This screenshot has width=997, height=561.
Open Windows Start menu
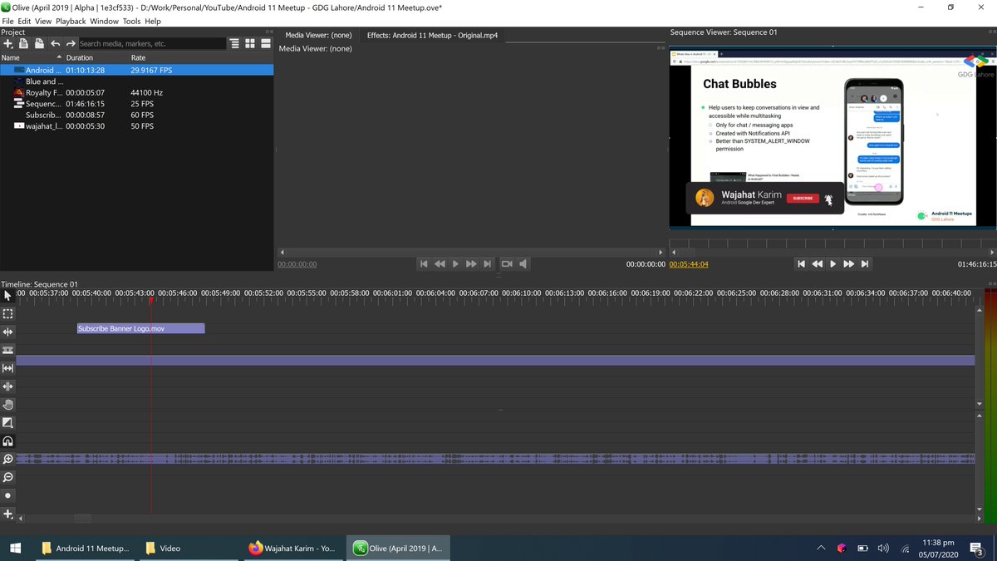pos(16,548)
